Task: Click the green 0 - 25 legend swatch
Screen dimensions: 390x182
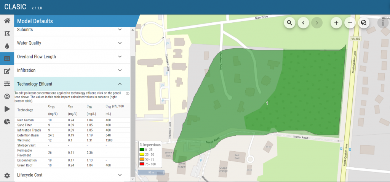Action: click(142, 150)
